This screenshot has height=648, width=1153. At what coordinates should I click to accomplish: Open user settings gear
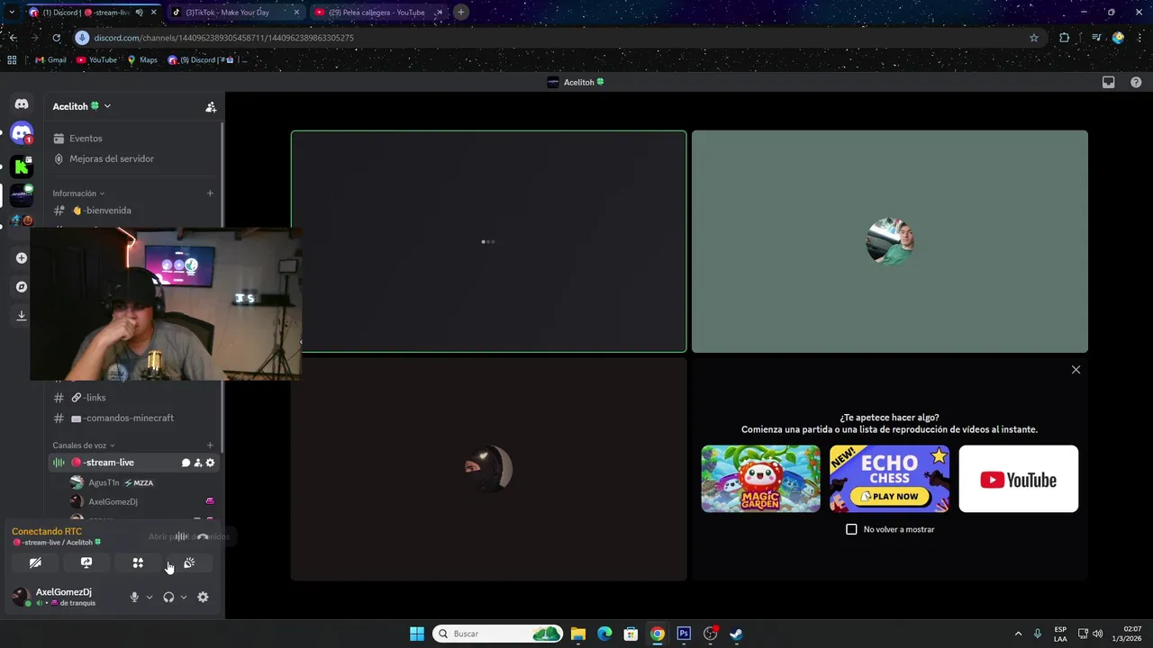pos(203,597)
